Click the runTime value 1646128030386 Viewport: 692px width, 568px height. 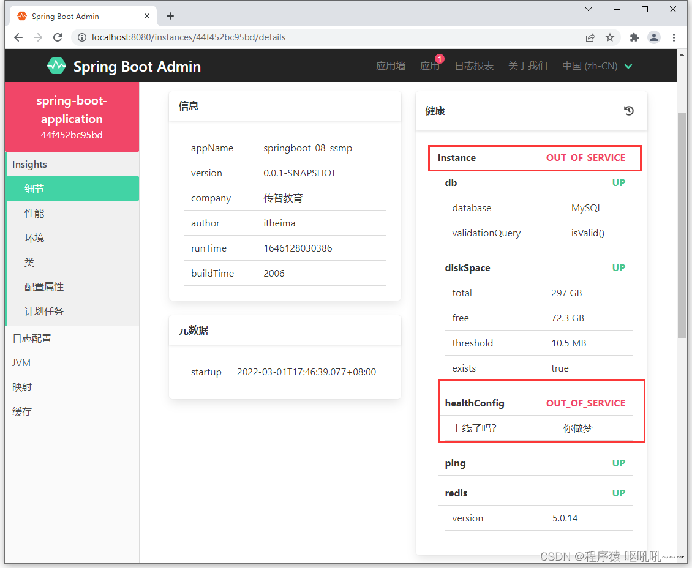[x=298, y=248]
